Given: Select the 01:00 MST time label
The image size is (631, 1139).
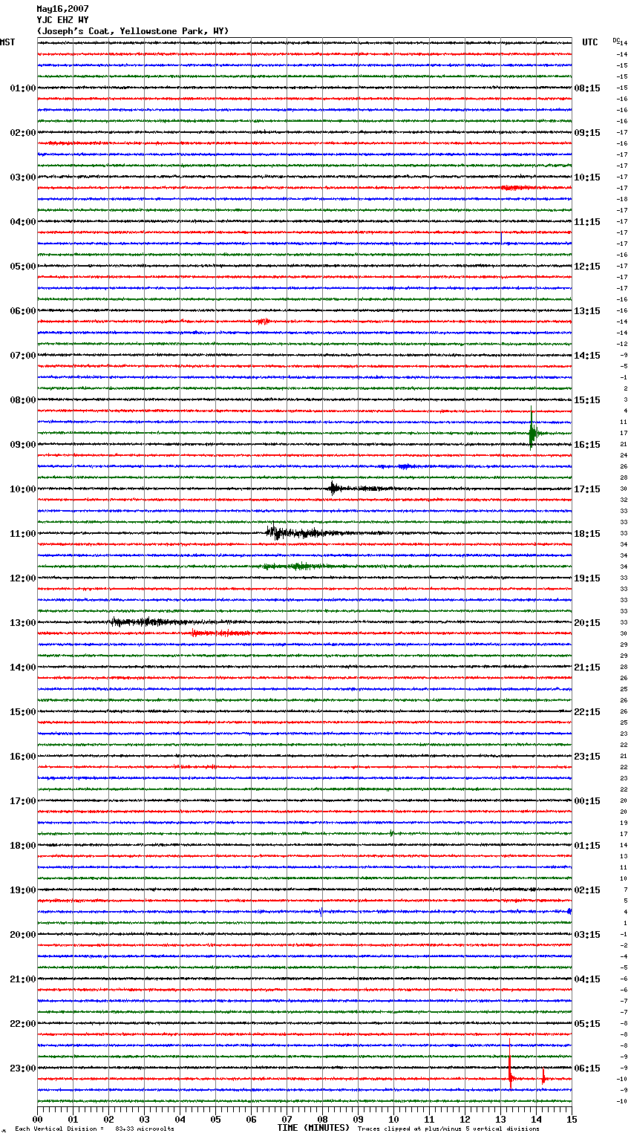Looking at the screenshot, I should [22, 88].
